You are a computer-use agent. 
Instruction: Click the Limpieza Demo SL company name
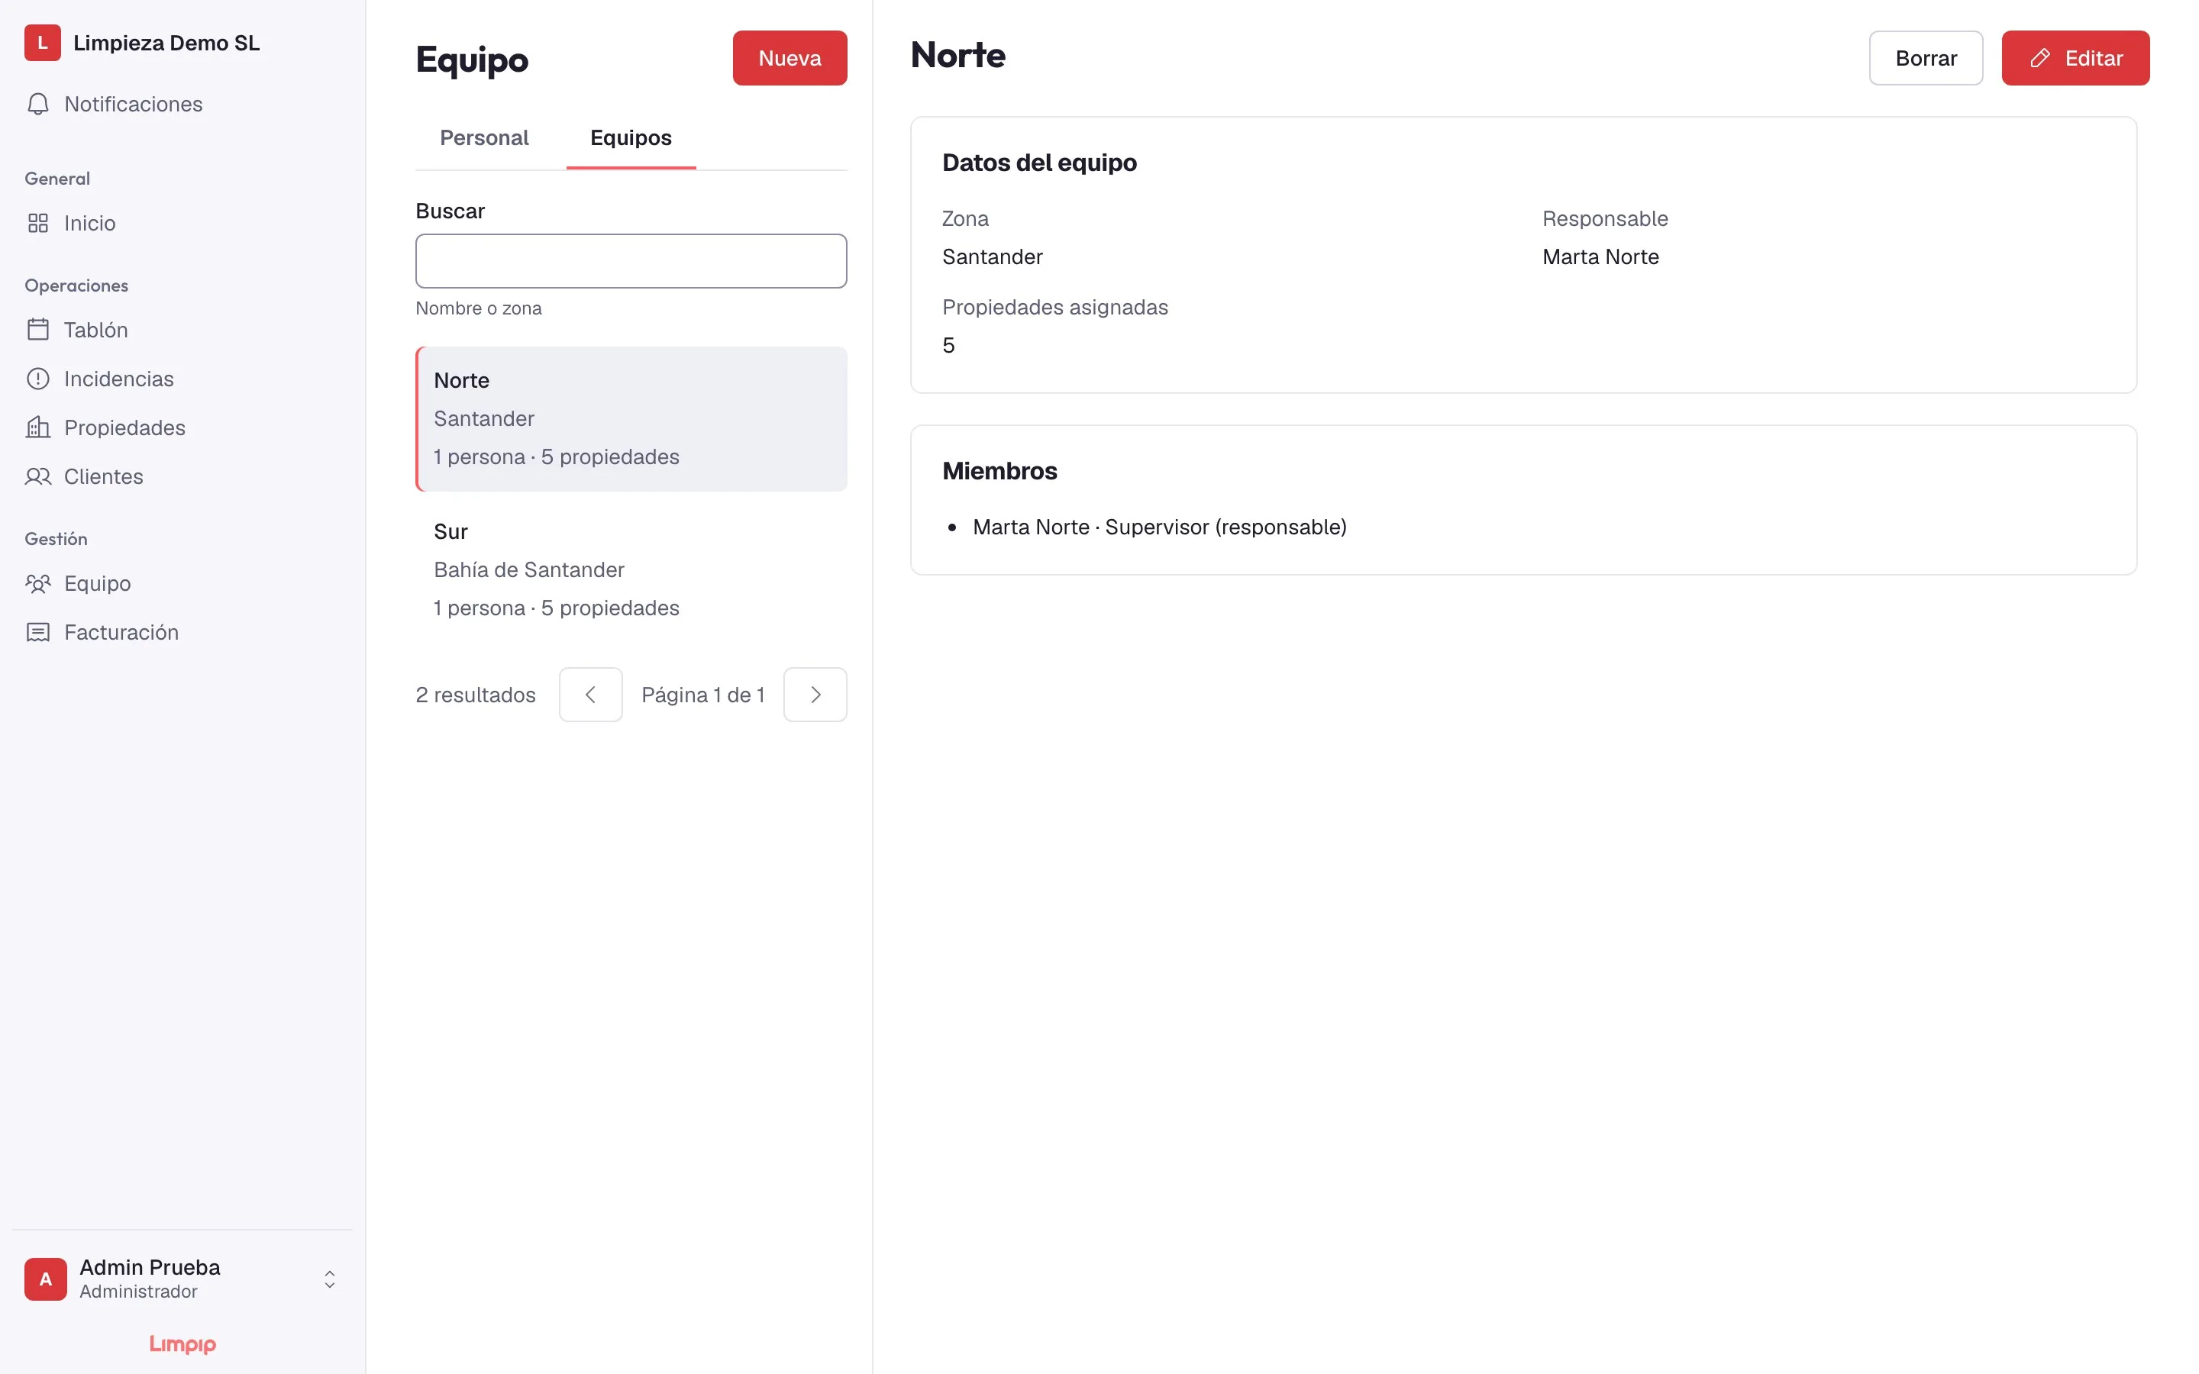tap(166, 43)
